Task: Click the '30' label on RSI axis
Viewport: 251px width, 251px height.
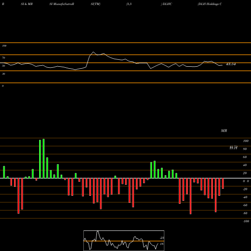Action: coord(4,74)
